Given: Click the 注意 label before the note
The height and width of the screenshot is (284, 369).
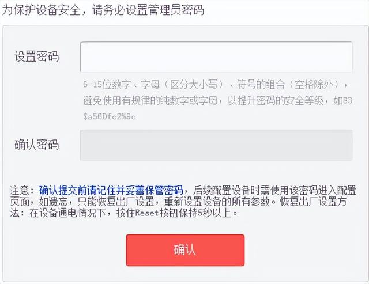Looking at the screenshot, I should (22, 190).
